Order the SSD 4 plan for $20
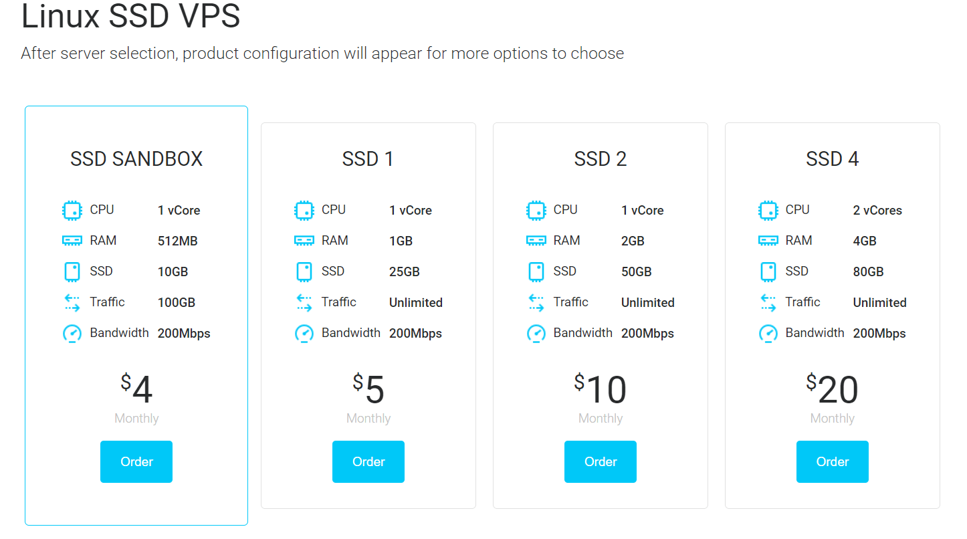The image size is (967, 539). (833, 461)
